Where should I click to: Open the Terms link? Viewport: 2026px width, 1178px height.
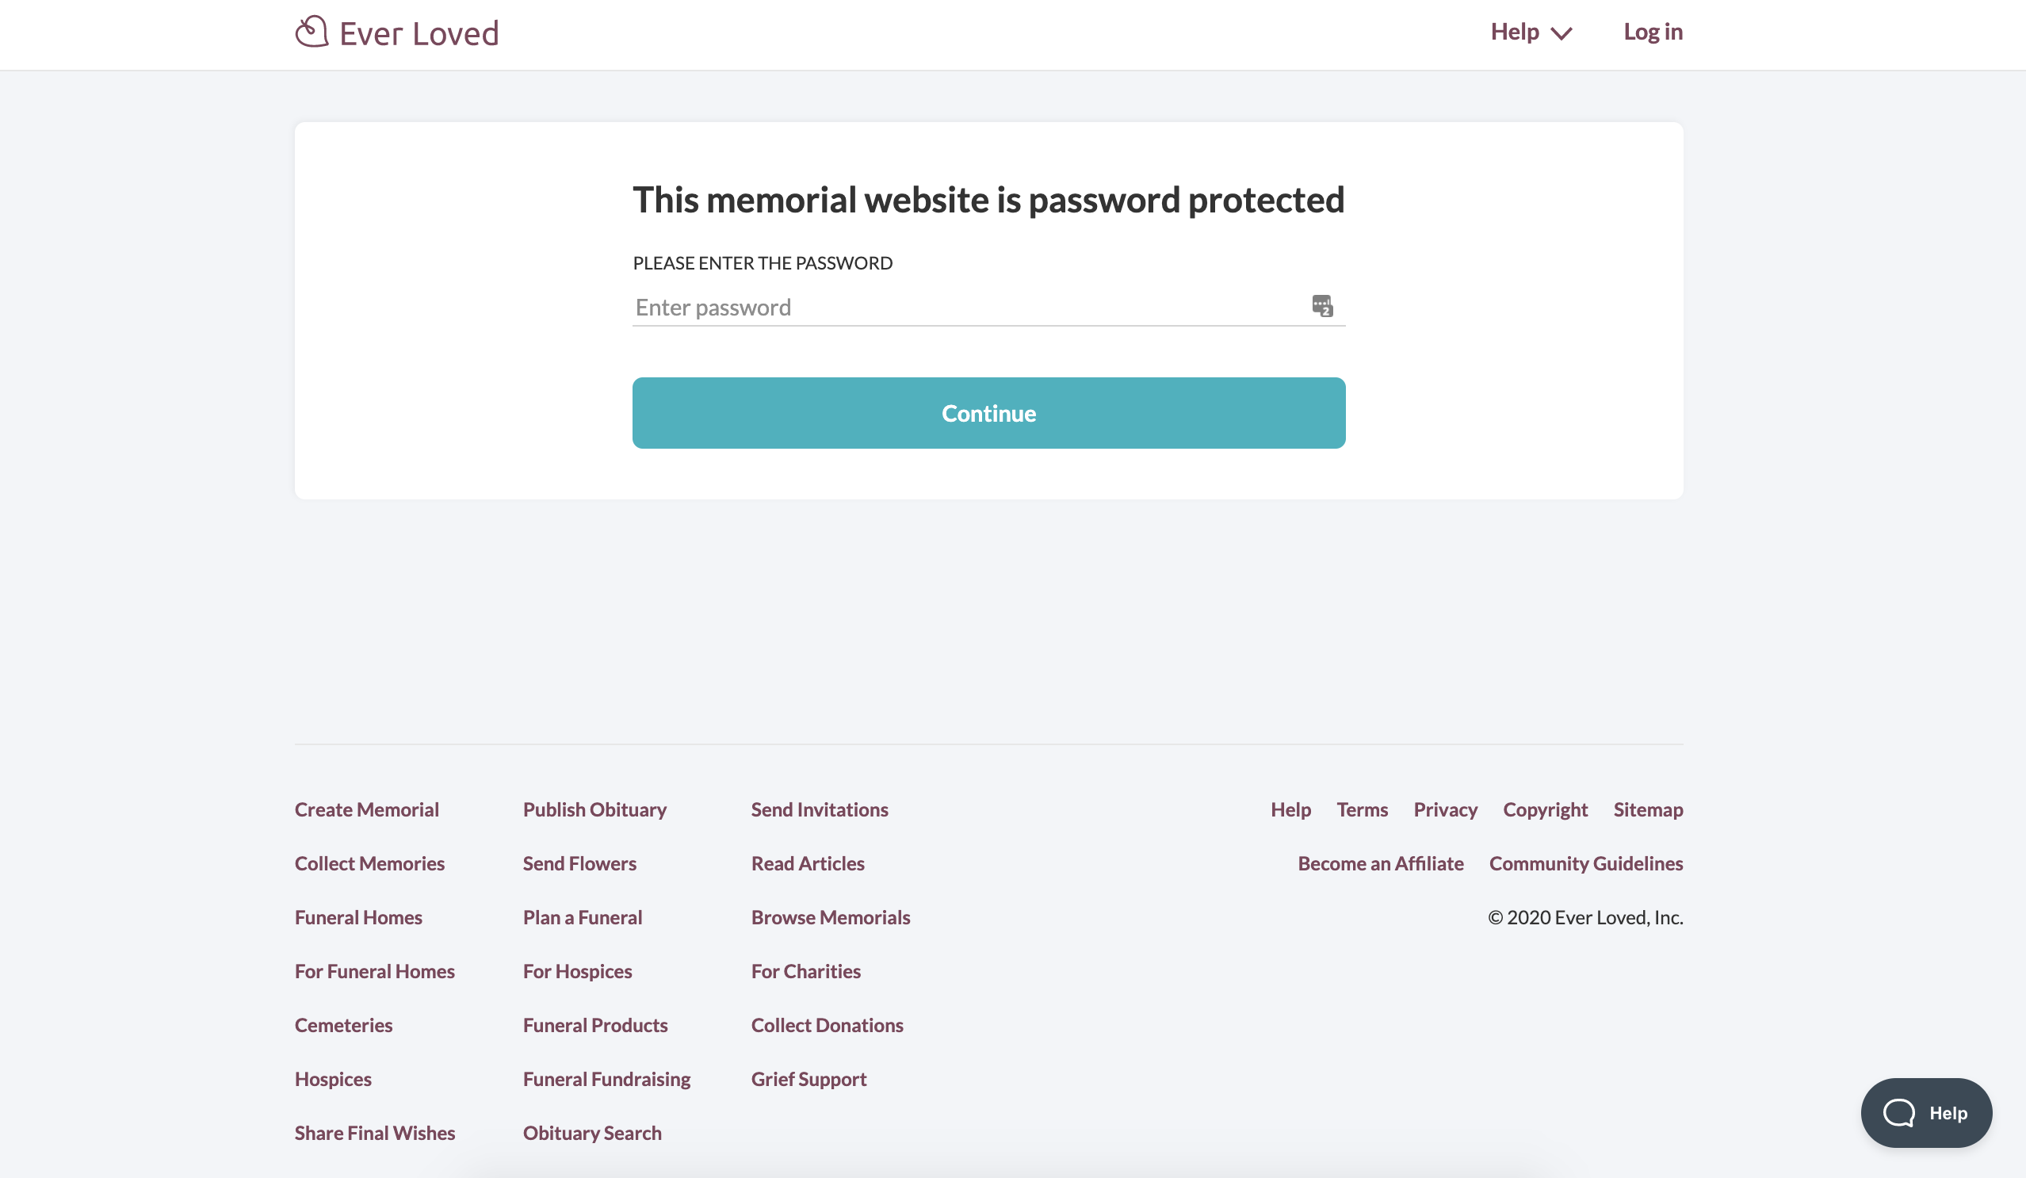pyautogui.click(x=1362, y=809)
